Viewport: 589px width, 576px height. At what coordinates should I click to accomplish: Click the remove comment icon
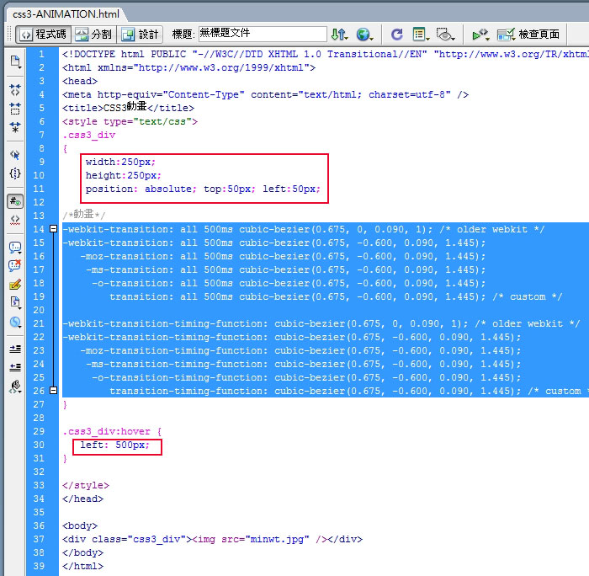tap(15, 266)
